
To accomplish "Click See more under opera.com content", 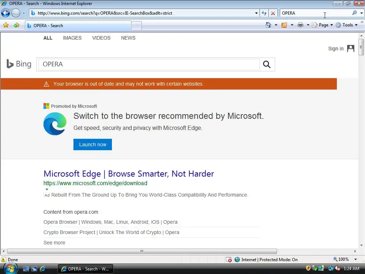I will click(x=54, y=243).
